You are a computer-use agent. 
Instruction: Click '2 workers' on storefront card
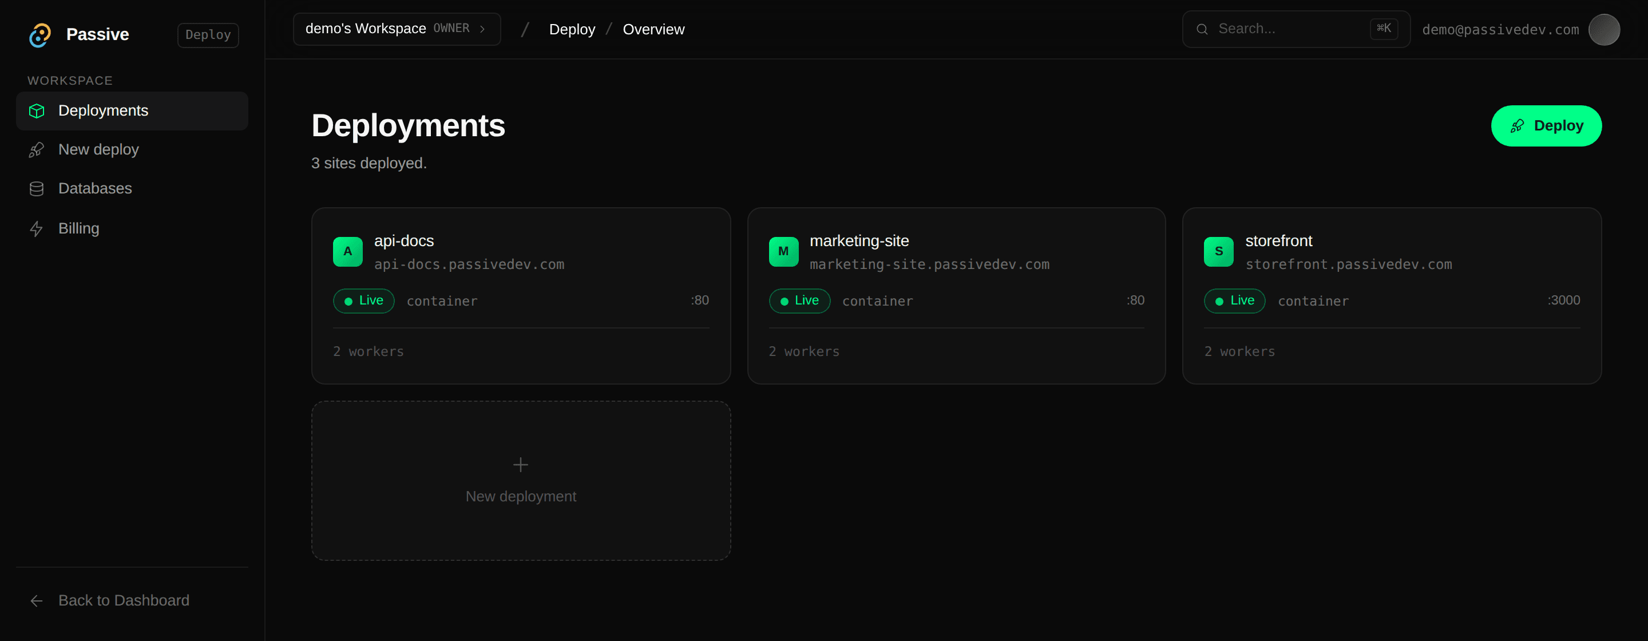point(1239,352)
